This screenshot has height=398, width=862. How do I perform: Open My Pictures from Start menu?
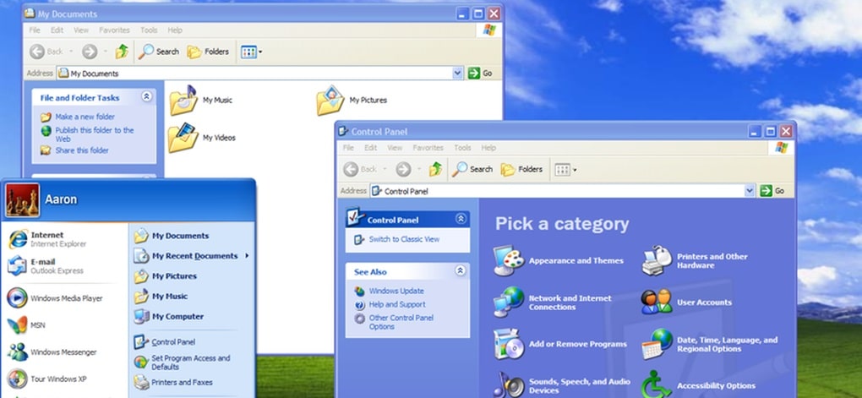coord(166,276)
